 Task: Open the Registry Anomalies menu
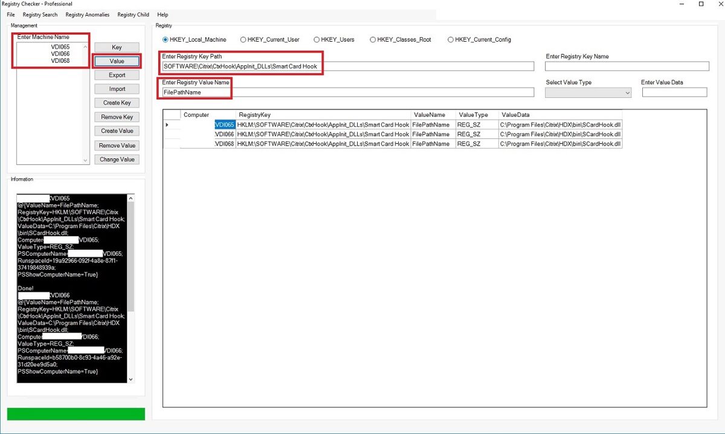[88, 15]
